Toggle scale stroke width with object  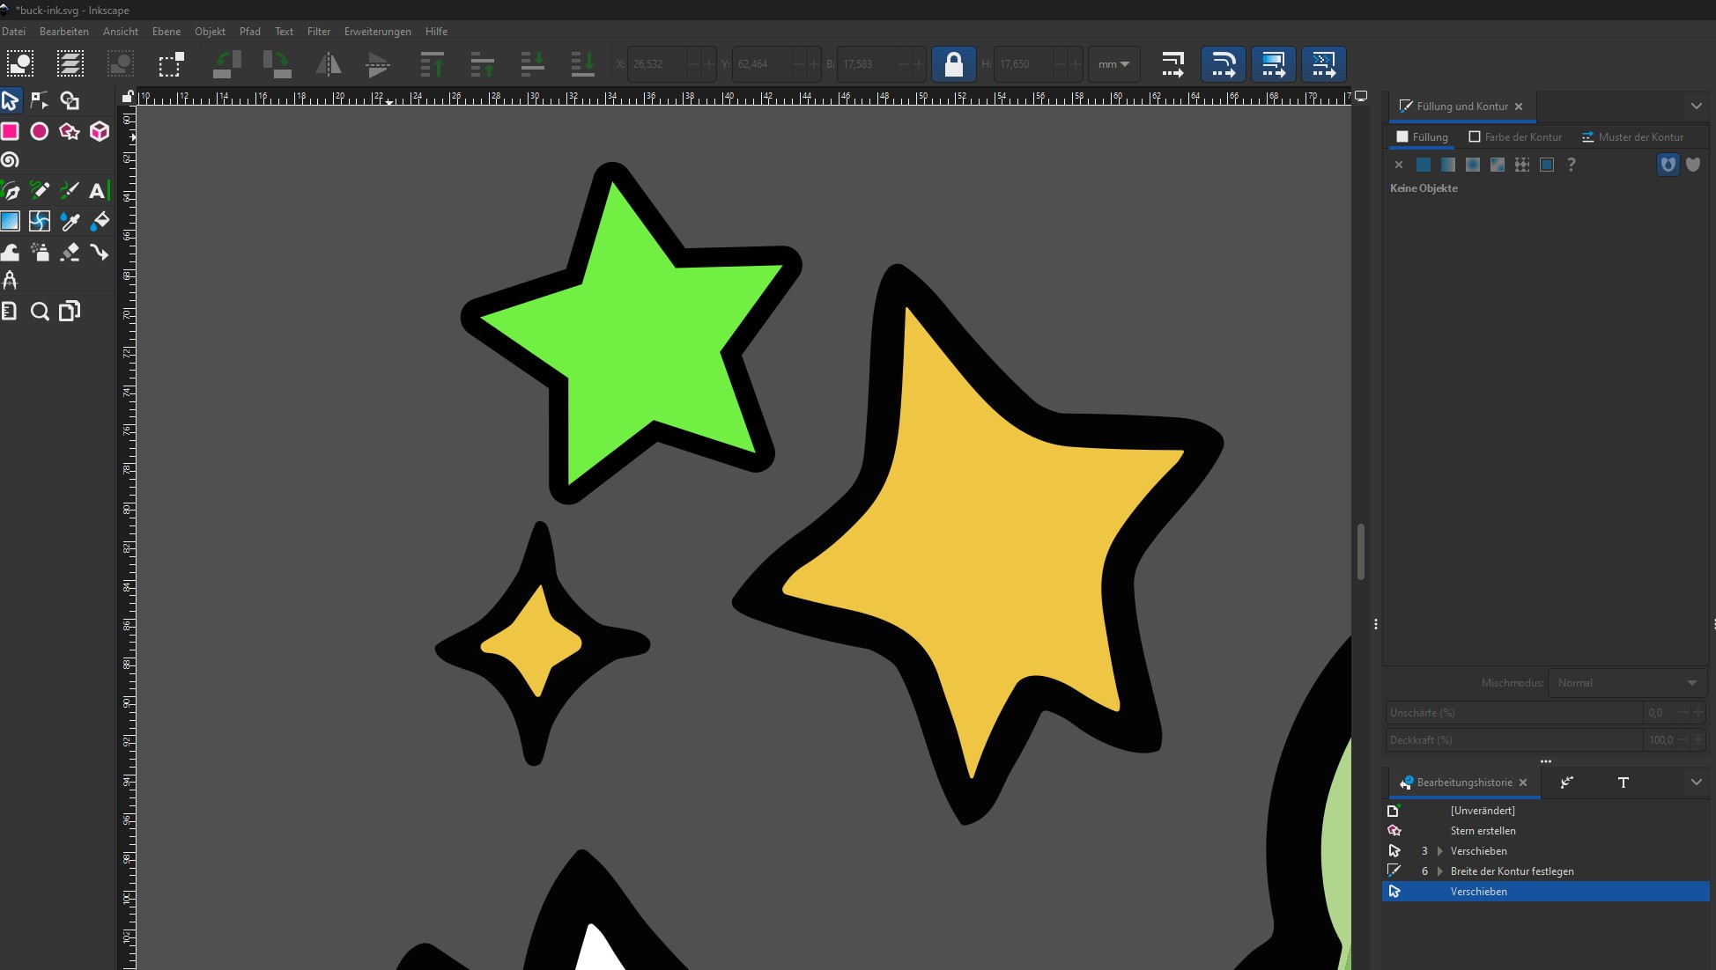pos(1172,64)
